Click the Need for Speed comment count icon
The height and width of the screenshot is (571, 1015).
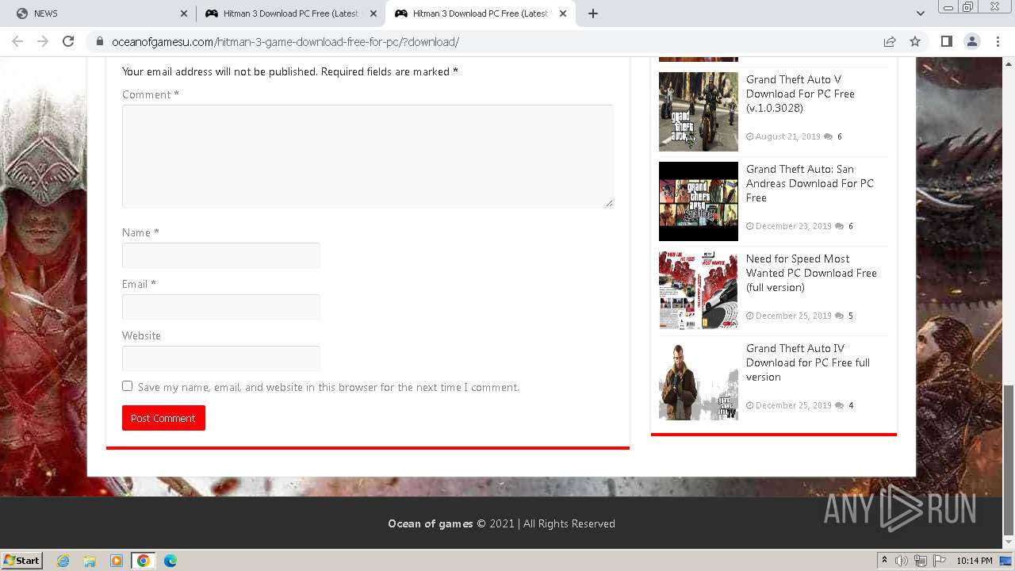[840, 316]
